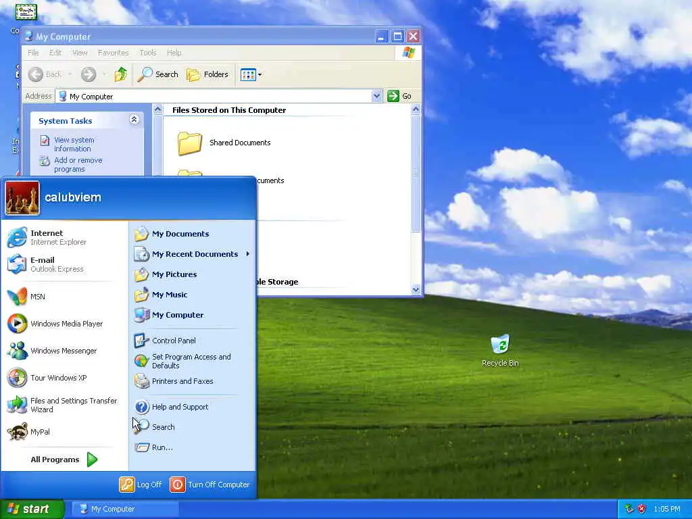
Task: Toggle the Folders pane button
Action: [x=207, y=74]
